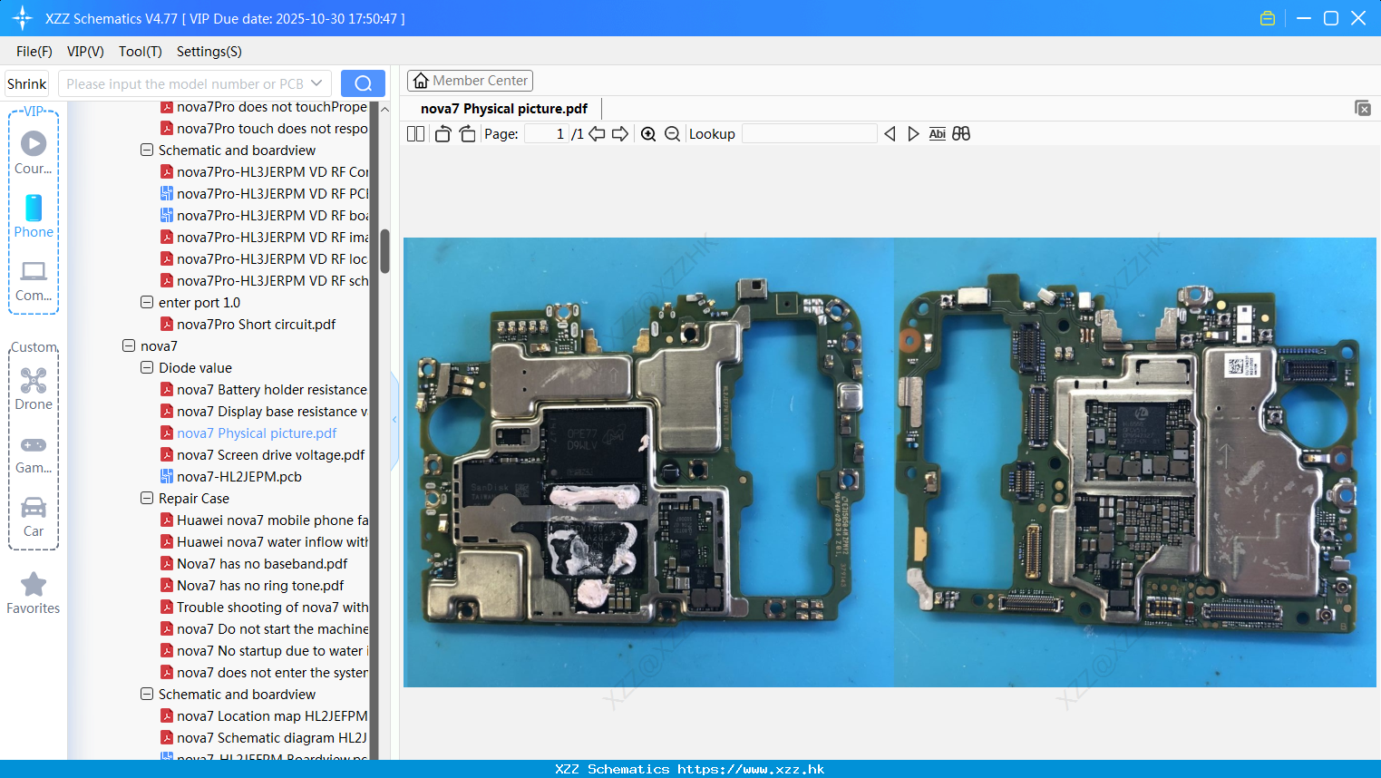
Task: Collapse nova7 Schematic and boardview folder
Action: (147, 694)
